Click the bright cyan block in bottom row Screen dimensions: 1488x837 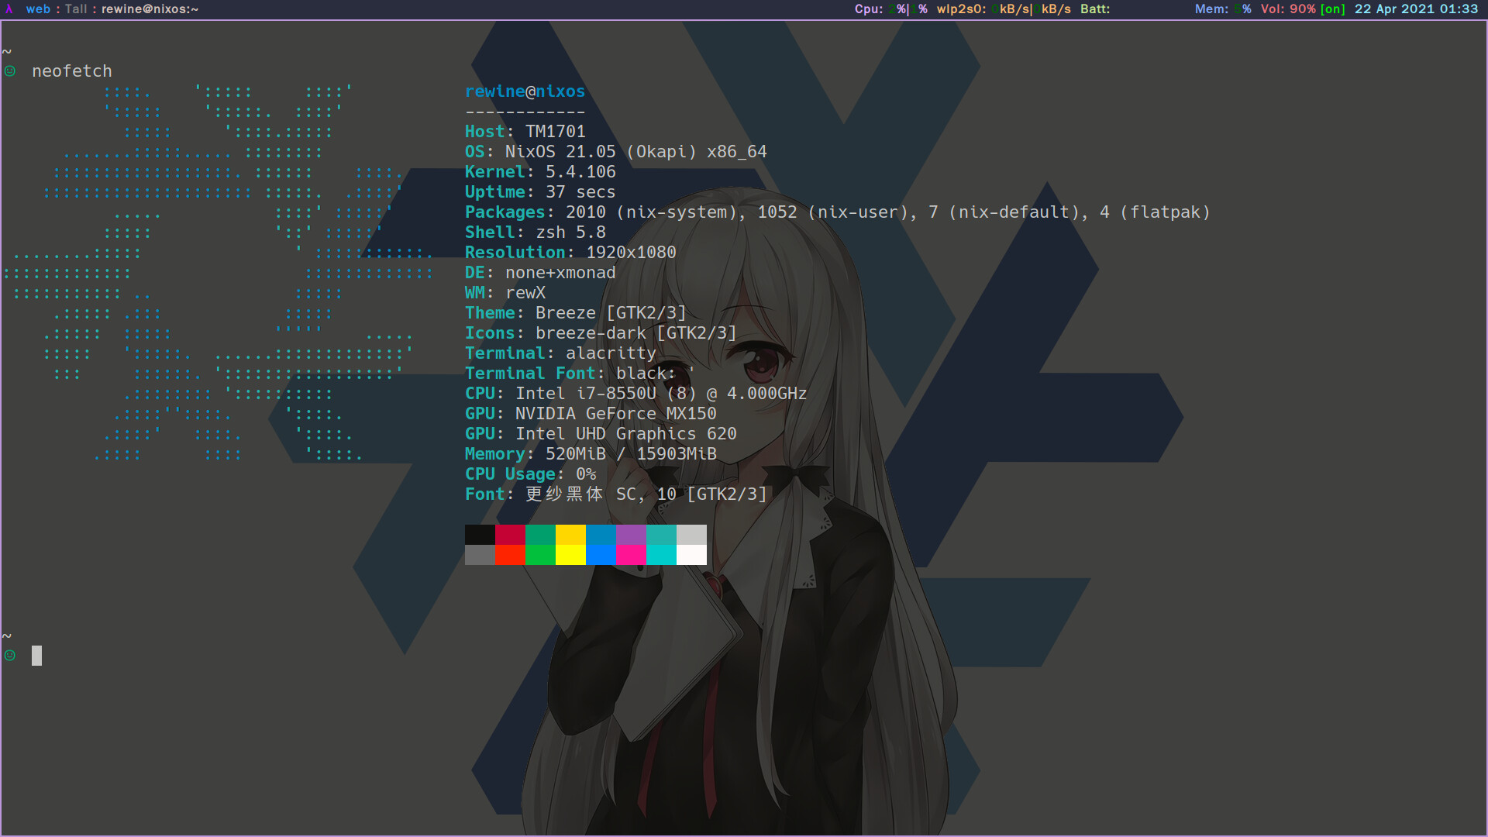(x=661, y=555)
